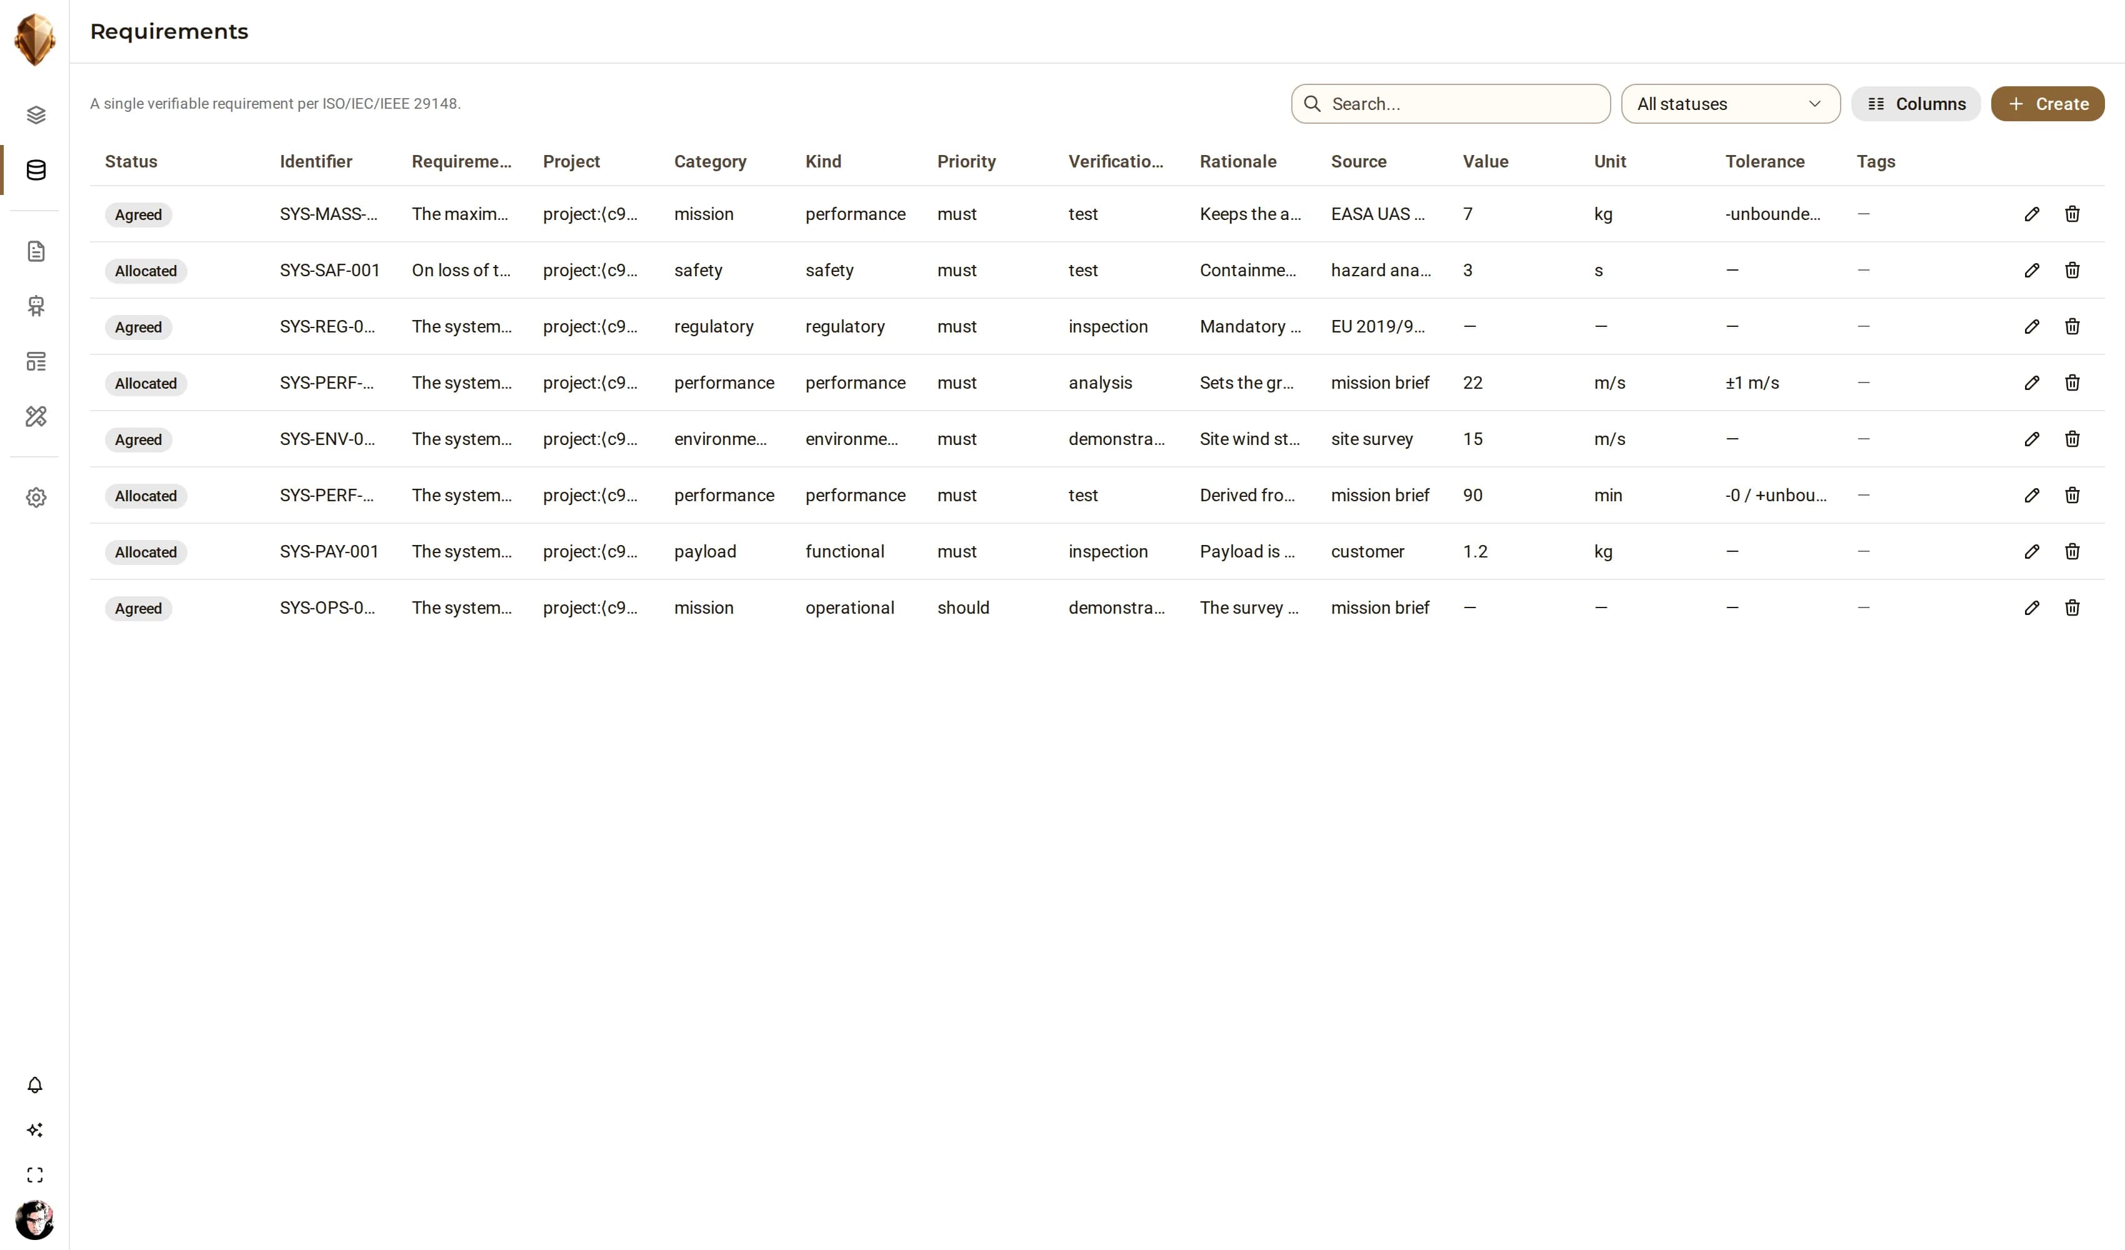
Task: Sort by the Value column header
Action: (1485, 161)
